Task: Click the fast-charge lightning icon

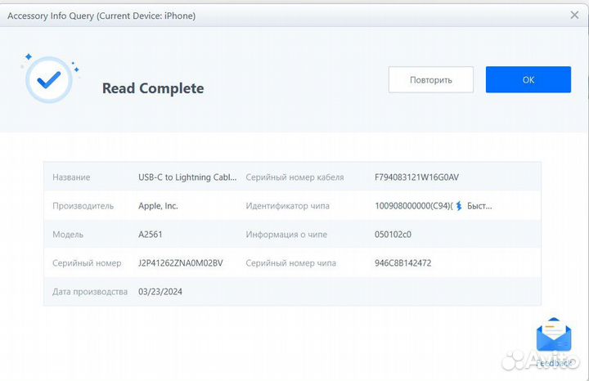Action: (x=459, y=206)
